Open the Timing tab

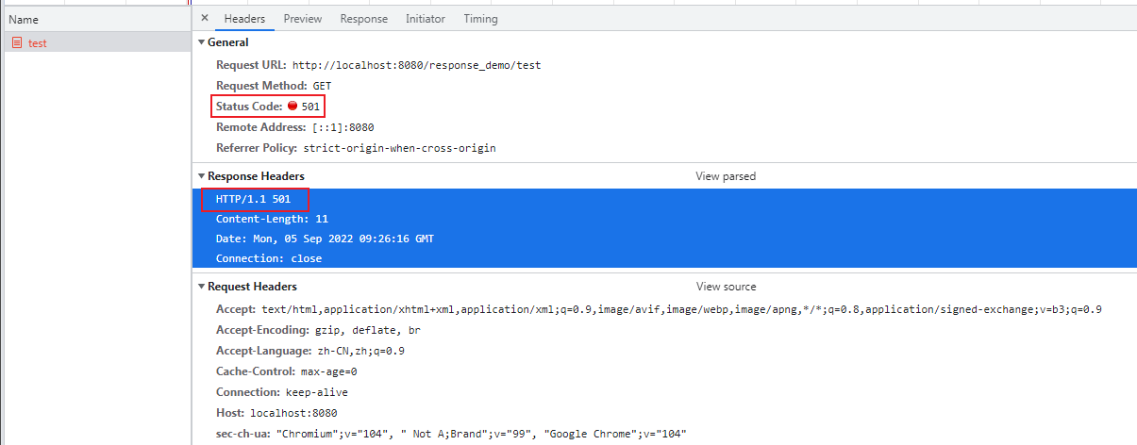click(480, 19)
